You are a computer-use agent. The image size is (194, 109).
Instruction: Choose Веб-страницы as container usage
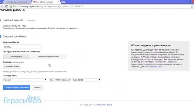tap(16, 57)
